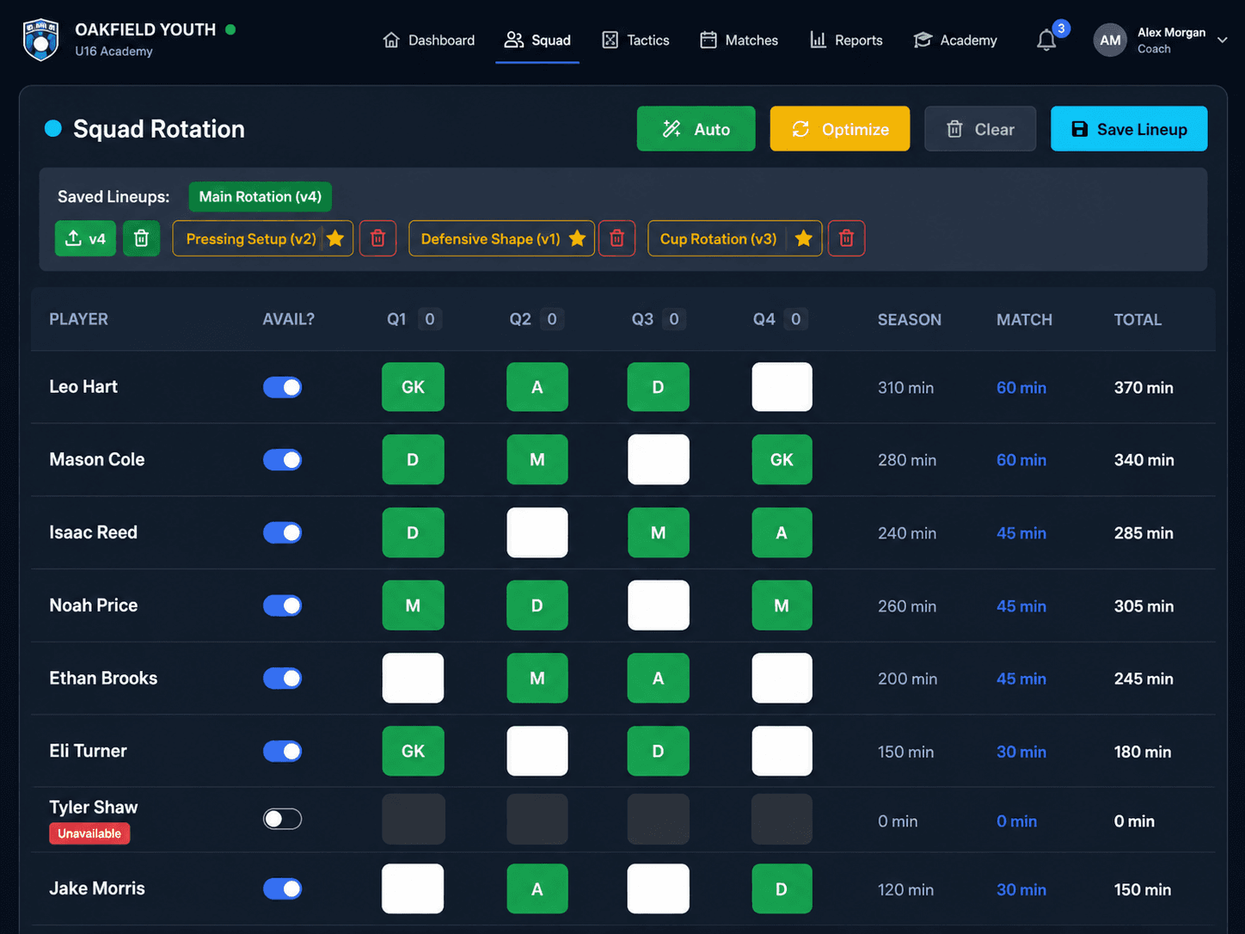Load the Defensive Shape (v1) lineup
This screenshot has height=934, width=1245.
[x=490, y=238]
